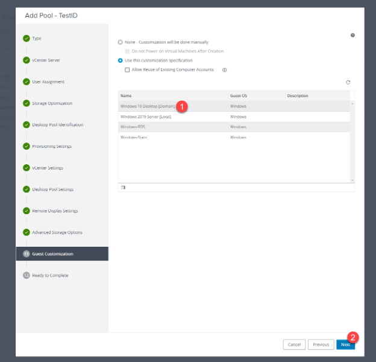Screen dimensions: 376x362
Task: Click the green checkmark next to Type
Action: pos(27,39)
